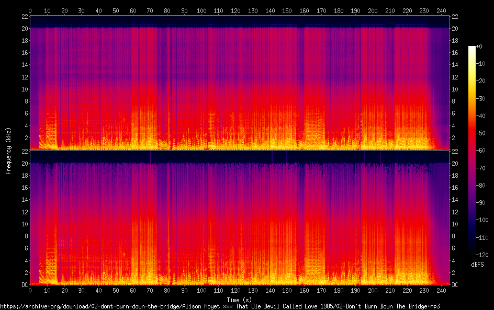Click the lower channel spectrogram at its center
The image size is (494, 310).
pyautogui.click(x=240, y=217)
